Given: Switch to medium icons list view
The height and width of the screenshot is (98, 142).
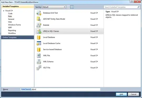Looking at the screenshot, I should click(72, 7).
